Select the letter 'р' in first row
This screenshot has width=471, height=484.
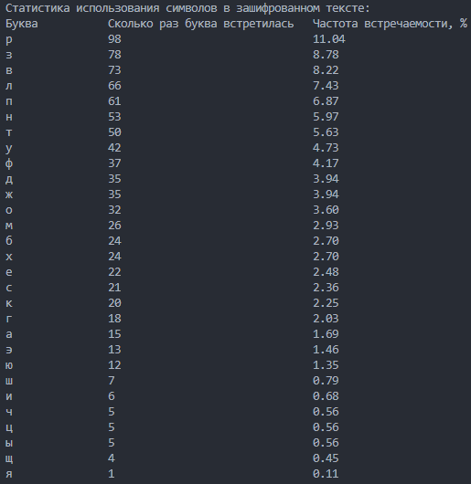(x=9, y=40)
